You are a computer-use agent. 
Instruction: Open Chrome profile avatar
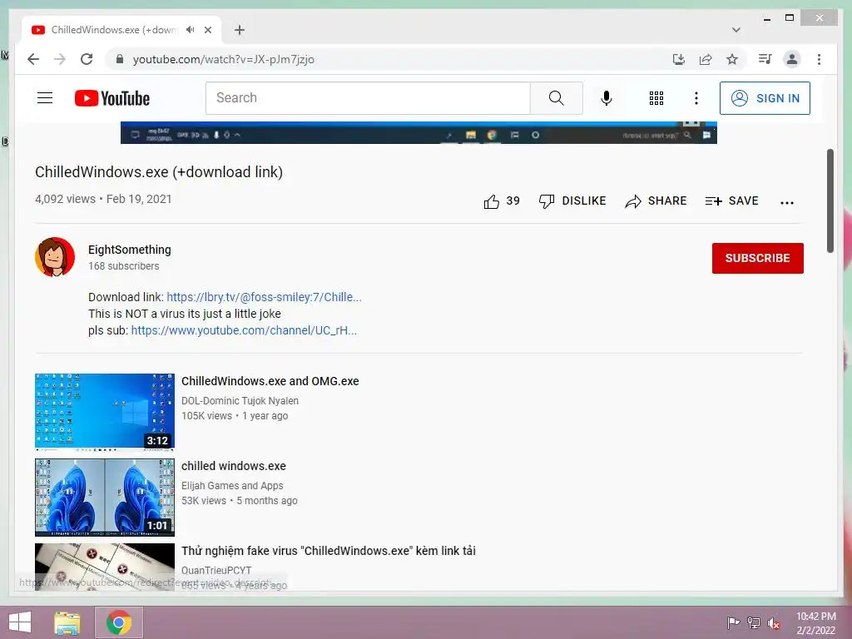click(x=792, y=59)
